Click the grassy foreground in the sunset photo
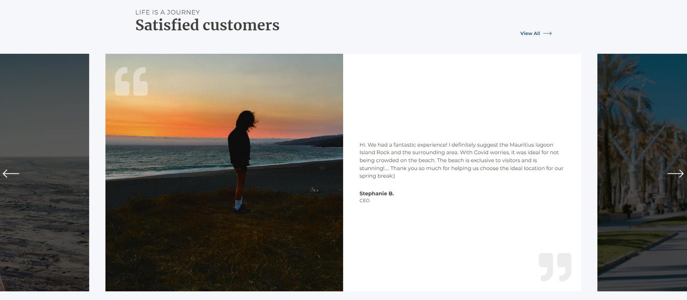Screen dimensions: 687x300 tap(224, 249)
